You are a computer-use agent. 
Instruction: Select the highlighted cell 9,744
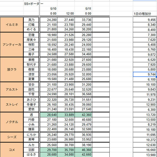coord(145,74)
